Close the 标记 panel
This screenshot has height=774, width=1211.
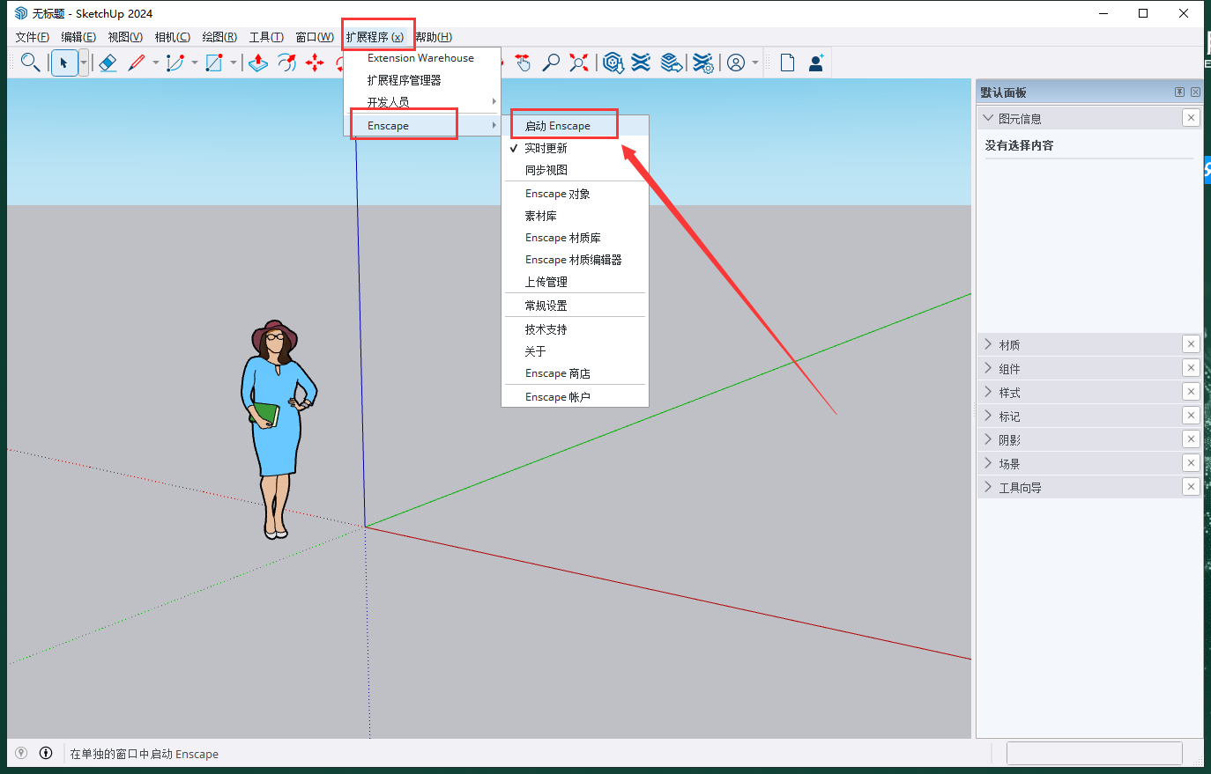(1191, 416)
